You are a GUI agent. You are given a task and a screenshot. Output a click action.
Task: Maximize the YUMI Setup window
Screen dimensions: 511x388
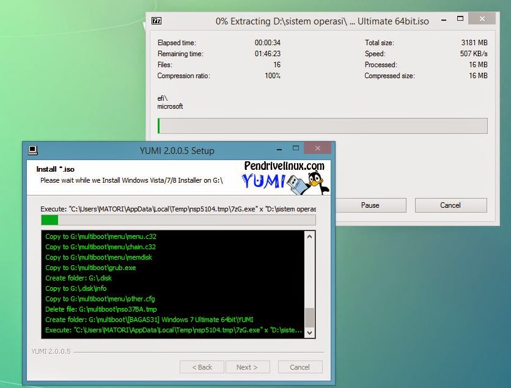click(x=296, y=148)
